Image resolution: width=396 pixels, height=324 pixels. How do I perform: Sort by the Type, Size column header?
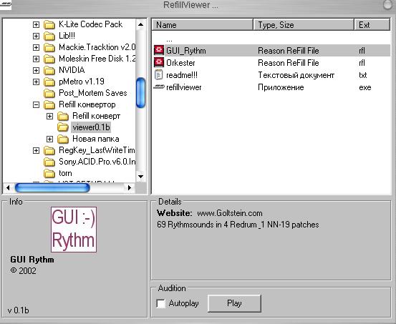[x=304, y=25]
